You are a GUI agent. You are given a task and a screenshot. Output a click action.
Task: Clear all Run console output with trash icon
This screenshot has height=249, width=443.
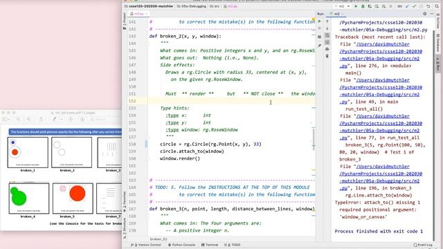[327, 56]
